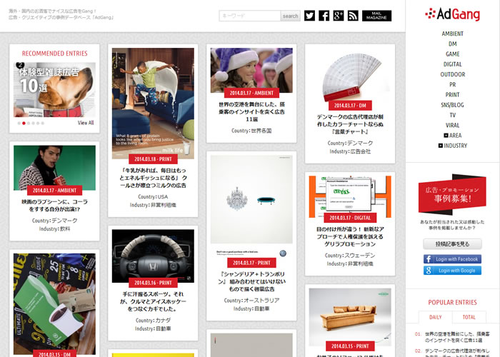Click Country: USA text
The image size is (500, 357).
point(153,197)
